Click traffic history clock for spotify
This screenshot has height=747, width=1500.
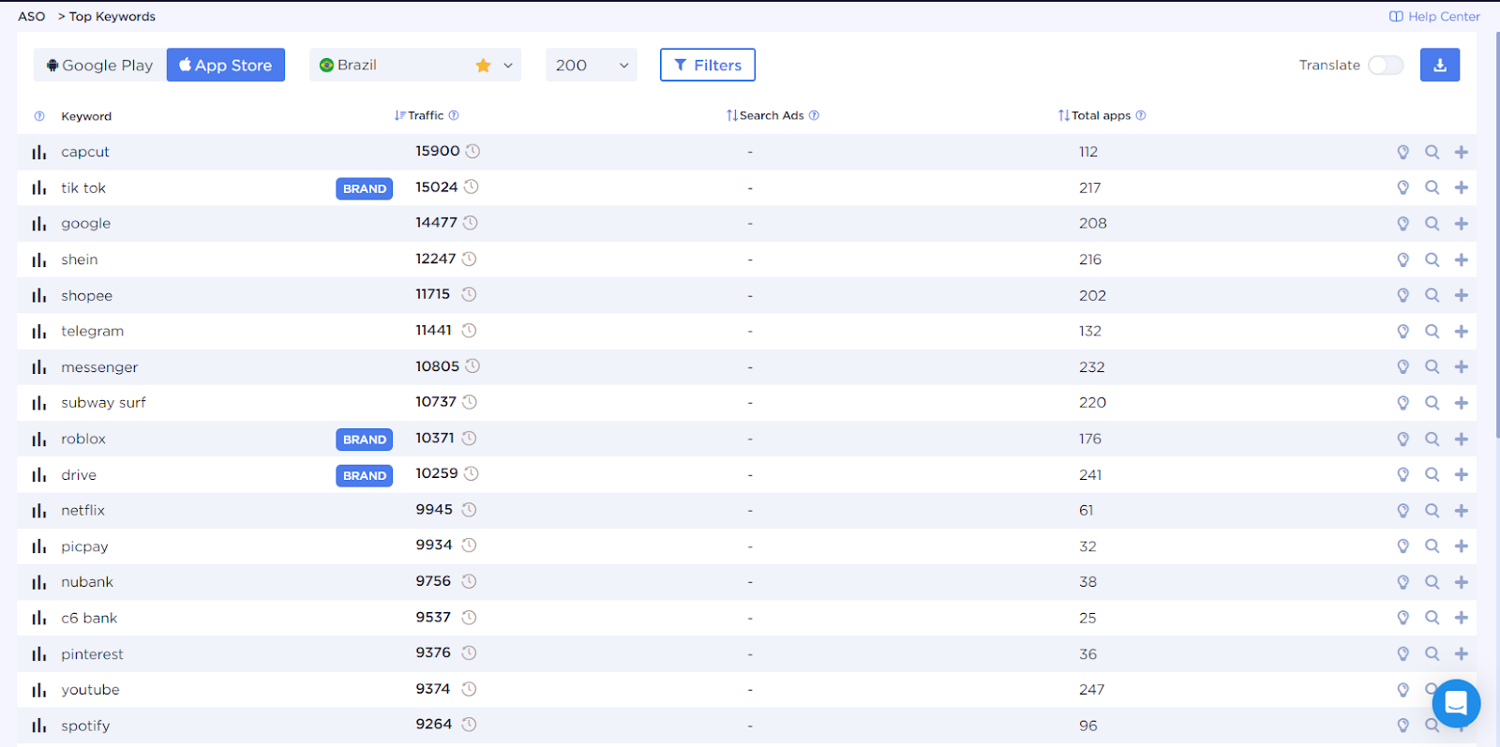469,725
